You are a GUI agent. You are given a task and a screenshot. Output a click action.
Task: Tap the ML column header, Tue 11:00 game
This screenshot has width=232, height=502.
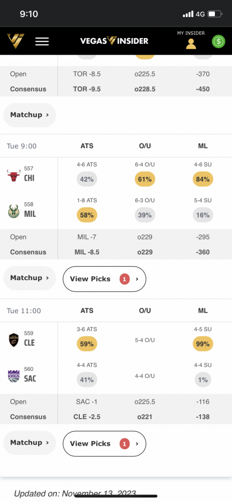coord(203,311)
